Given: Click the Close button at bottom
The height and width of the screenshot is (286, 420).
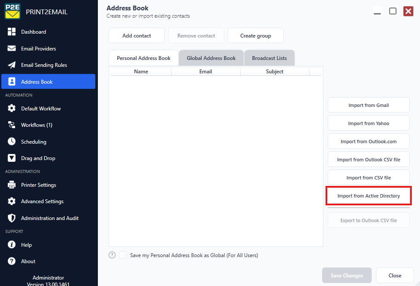Looking at the screenshot, I should coord(395,275).
